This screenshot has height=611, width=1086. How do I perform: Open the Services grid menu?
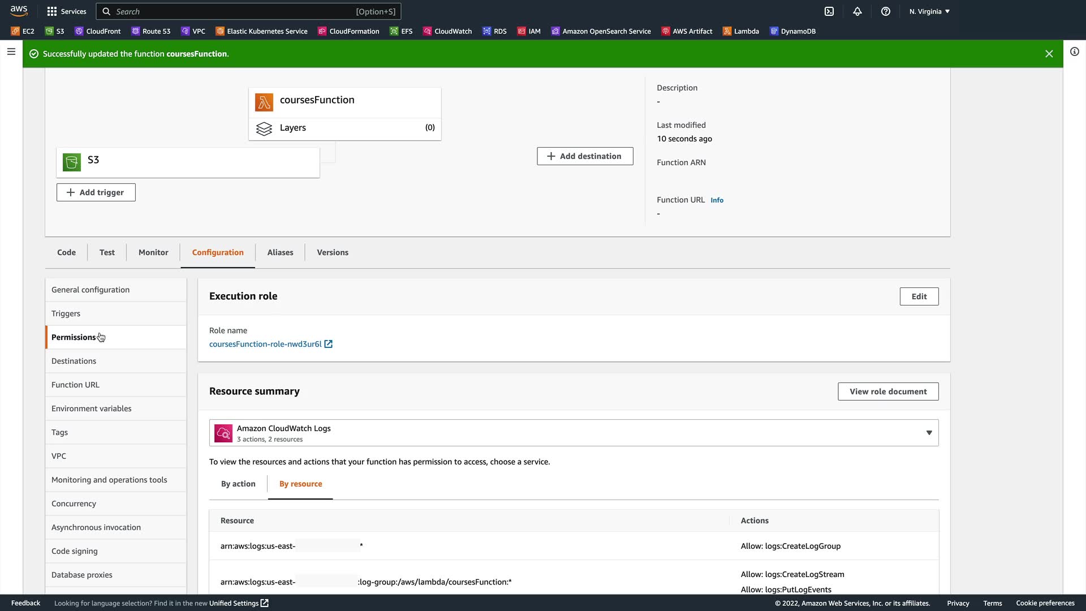[x=67, y=11]
